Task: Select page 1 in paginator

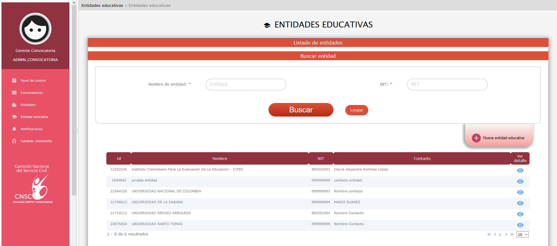Action: click(x=500, y=235)
